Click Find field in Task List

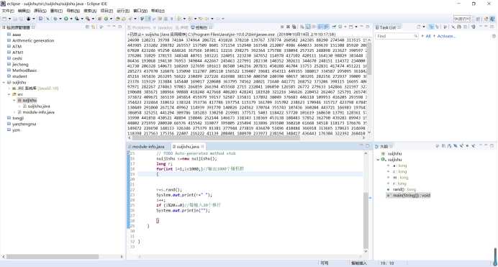(397, 36)
